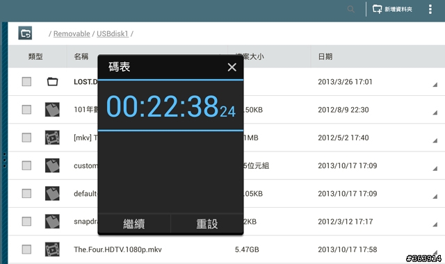This screenshot has height=264, width=445.
Task: Click date 2012/3/12 17:17
Action: pyautogui.click(x=345, y=221)
